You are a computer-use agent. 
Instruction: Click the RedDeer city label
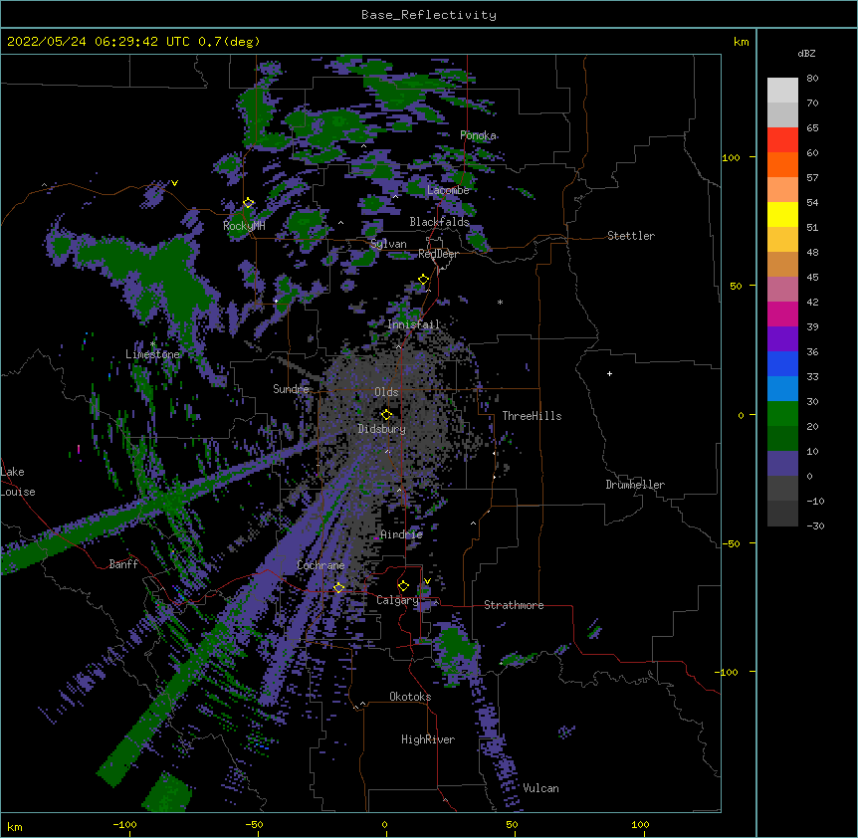(438, 254)
